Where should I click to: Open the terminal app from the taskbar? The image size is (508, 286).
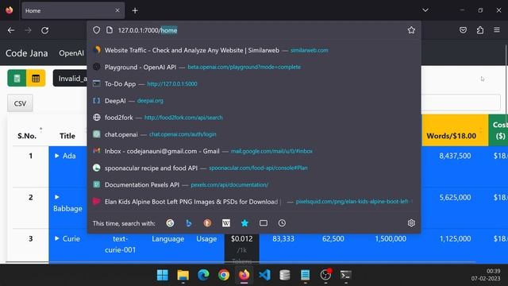[346, 275]
